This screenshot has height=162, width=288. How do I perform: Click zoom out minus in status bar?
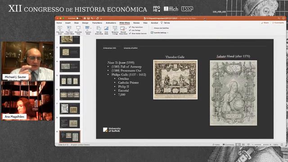252,145
